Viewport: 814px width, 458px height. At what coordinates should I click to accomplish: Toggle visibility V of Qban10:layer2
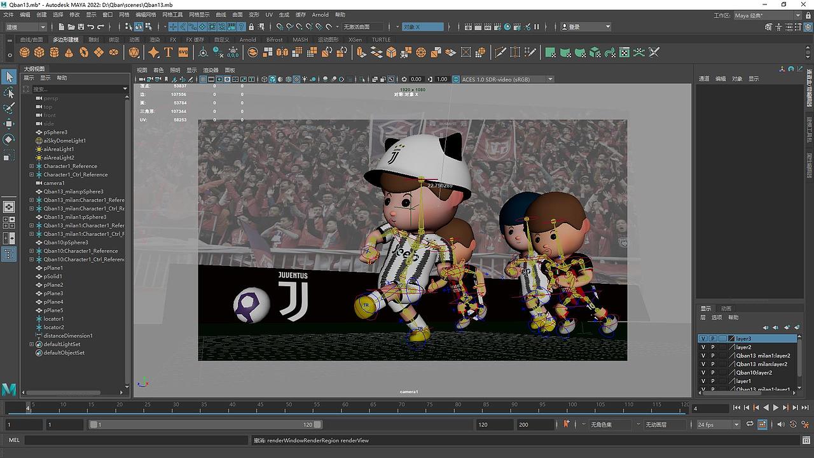(x=703, y=373)
